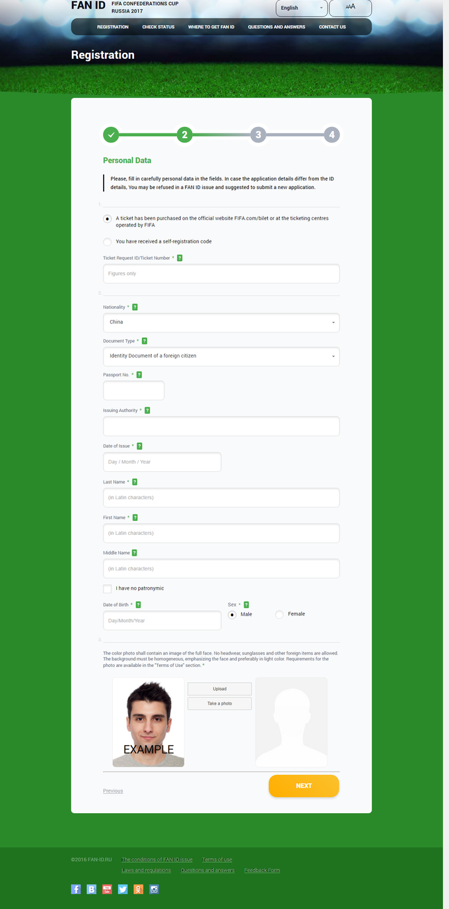Click the Upload photo button

[220, 689]
